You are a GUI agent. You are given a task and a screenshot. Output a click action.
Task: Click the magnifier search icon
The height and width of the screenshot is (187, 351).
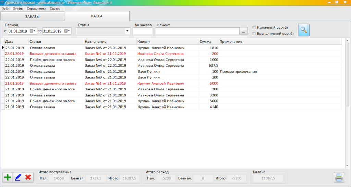coord(303,30)
